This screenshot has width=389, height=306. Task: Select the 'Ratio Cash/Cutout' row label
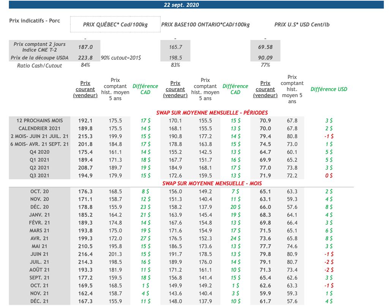(40, 65)
